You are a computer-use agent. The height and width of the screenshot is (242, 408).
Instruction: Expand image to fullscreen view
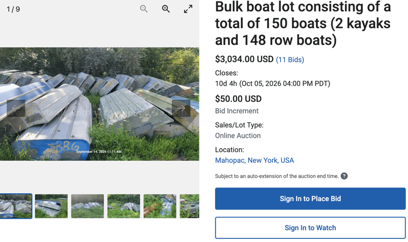[188, 9]
